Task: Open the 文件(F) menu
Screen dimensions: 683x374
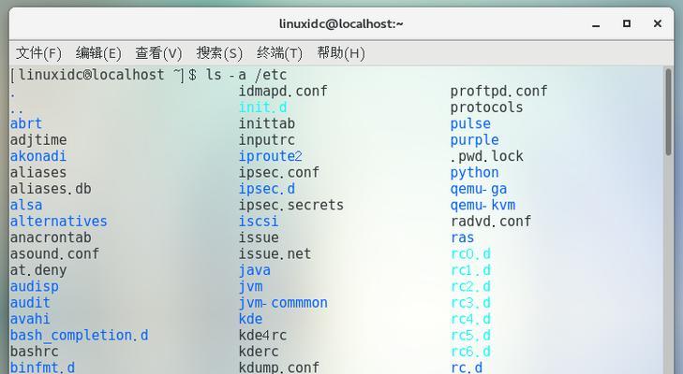Action: coord(38,53)
